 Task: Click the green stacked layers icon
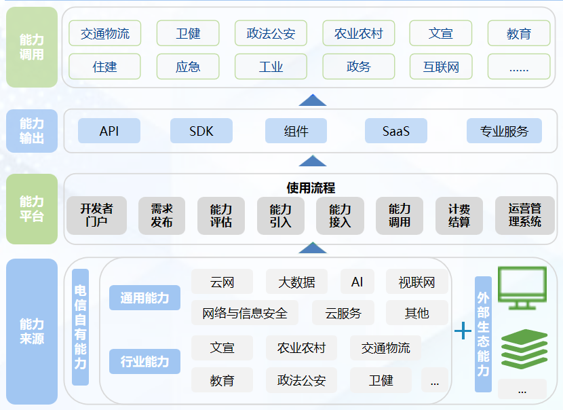coord(523,350)
